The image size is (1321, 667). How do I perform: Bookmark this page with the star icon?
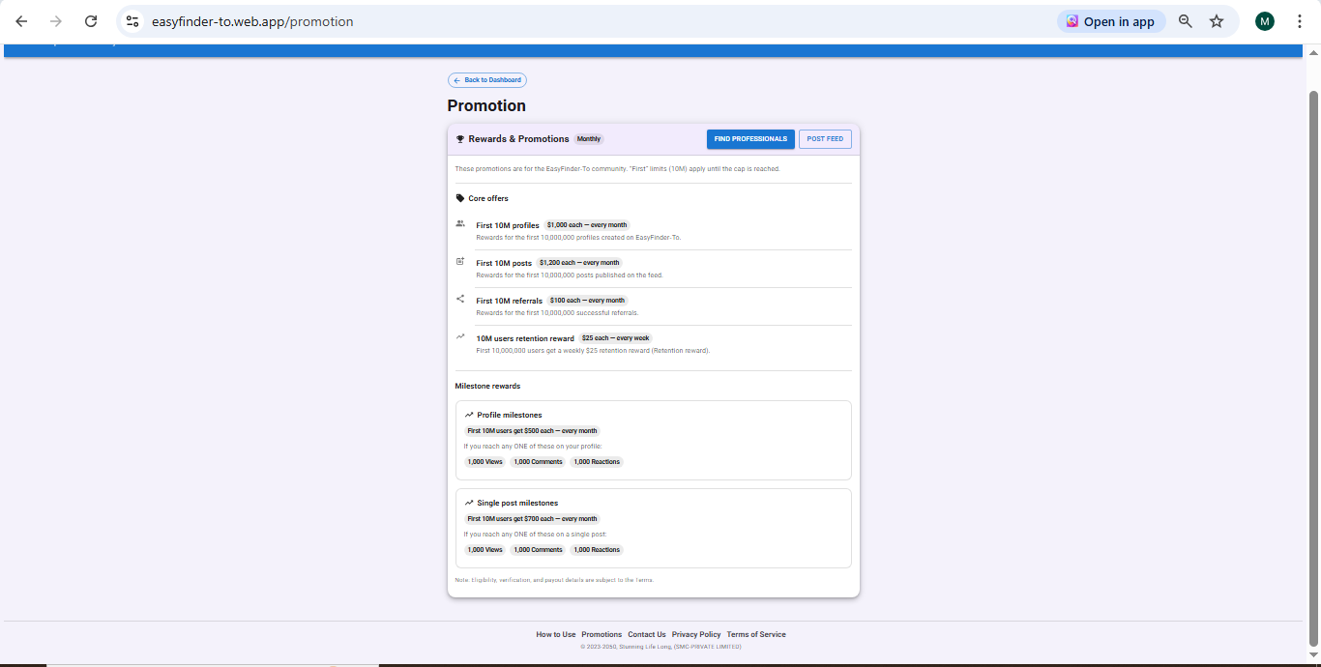coord(1217,21)
